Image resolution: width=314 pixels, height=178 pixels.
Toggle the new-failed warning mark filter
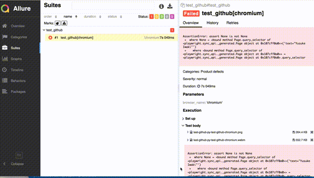[x=64, y=23]
